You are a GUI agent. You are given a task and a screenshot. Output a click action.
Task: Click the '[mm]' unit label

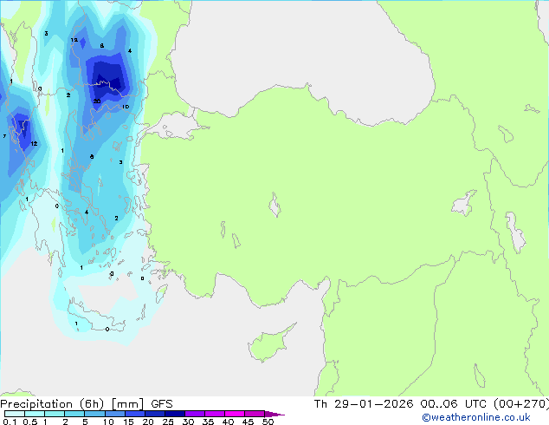pos(127,404)
